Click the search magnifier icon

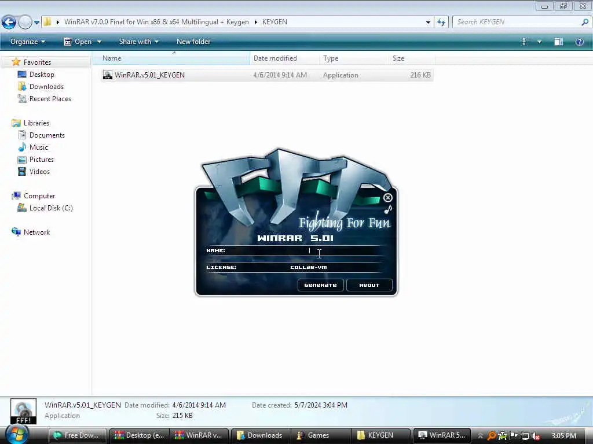point(585,22)
